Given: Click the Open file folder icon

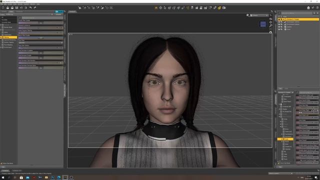Looking at the screenshot, I should [7, 8].
